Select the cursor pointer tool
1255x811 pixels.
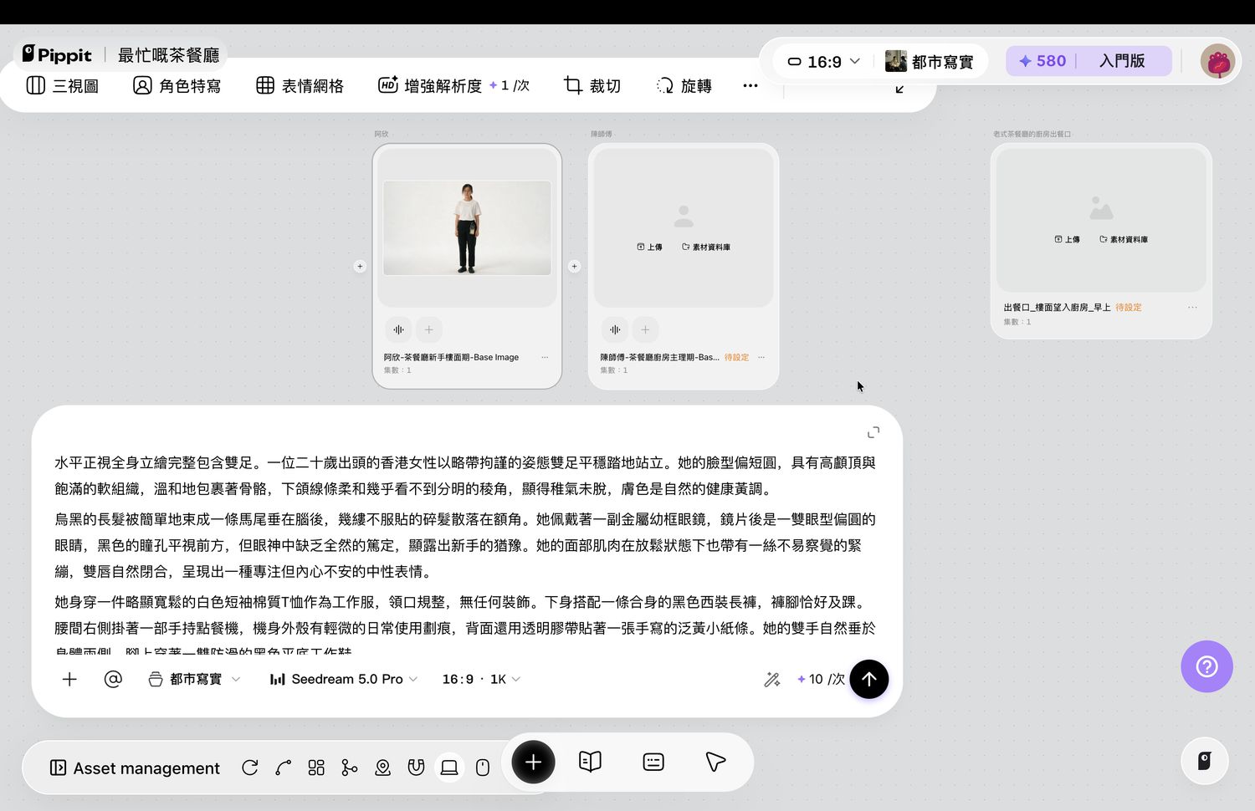click(715, 762)
